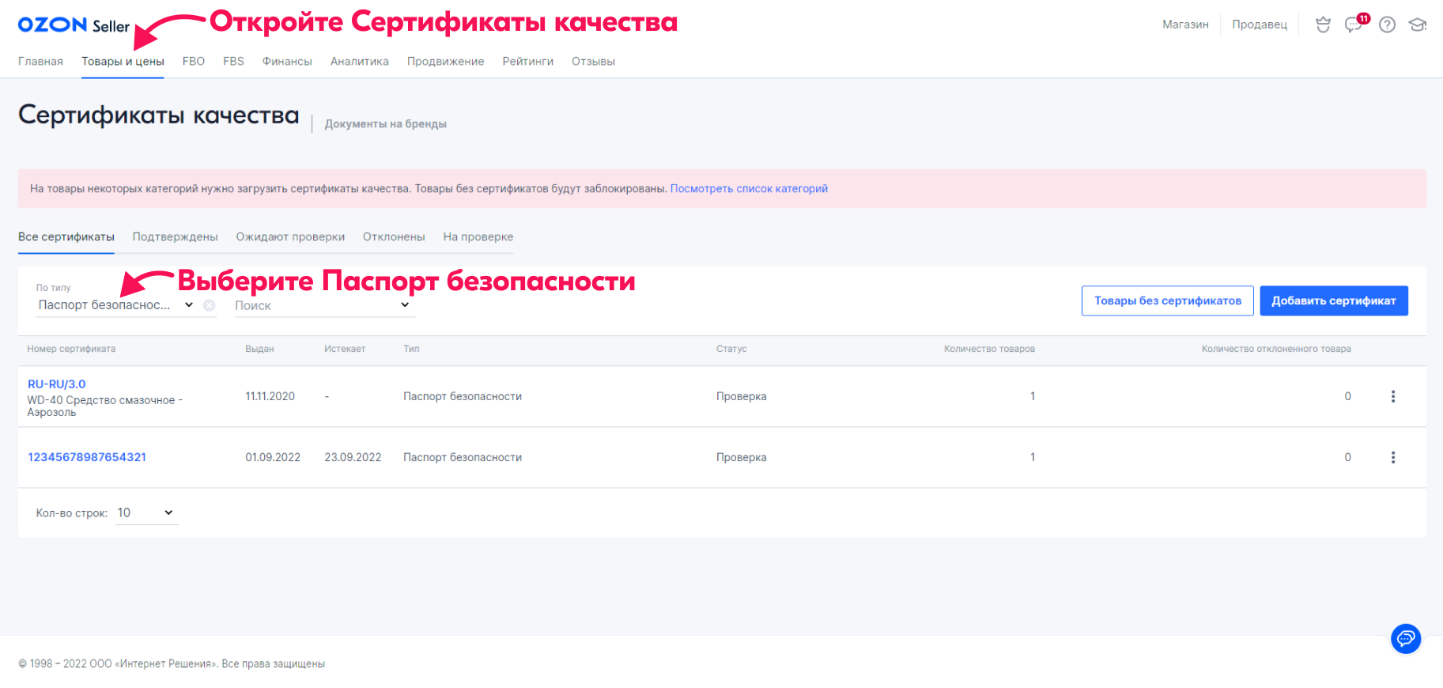Open the Аналитика menu item
The height and width of the screenshot is (688, 1443).
pyautogui.click(x=360, y=61)
